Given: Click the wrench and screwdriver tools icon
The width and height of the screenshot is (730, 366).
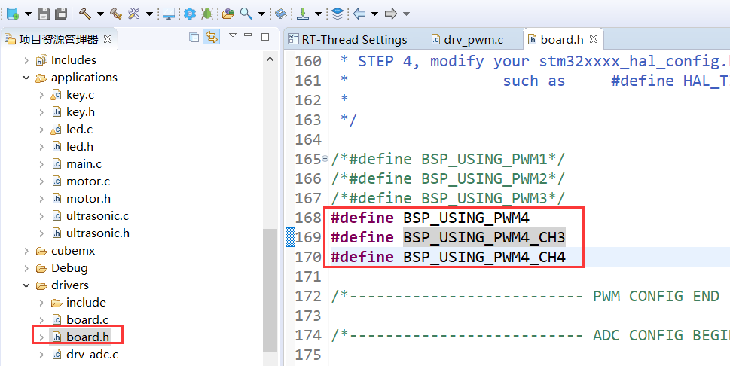Looking at the screenshot, I should pyautogui.click(x=134, y=14).
